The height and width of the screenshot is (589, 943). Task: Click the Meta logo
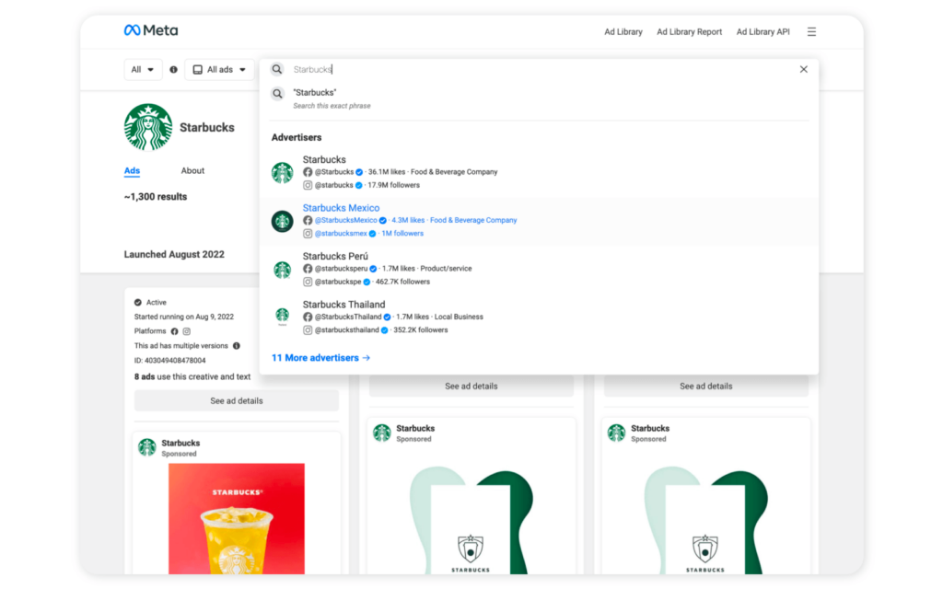(150, 30)
